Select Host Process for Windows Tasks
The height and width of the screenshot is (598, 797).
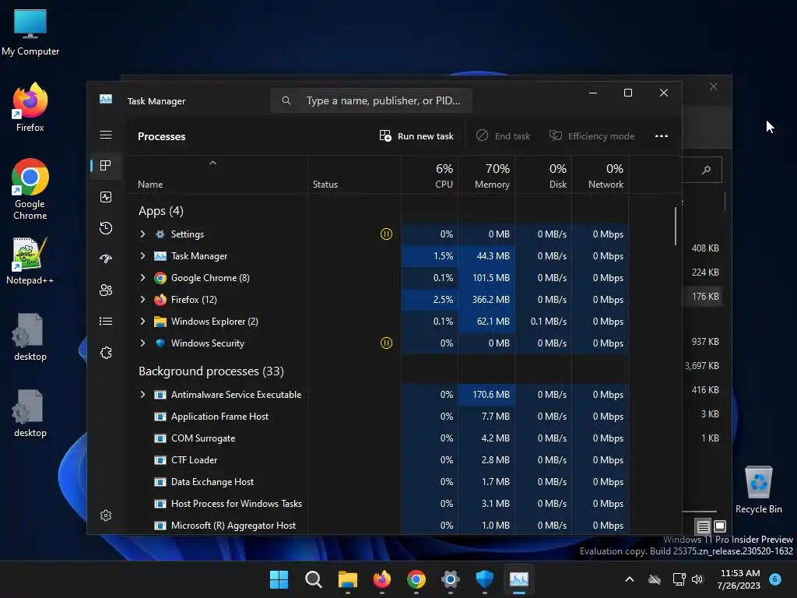coord(377,504)
